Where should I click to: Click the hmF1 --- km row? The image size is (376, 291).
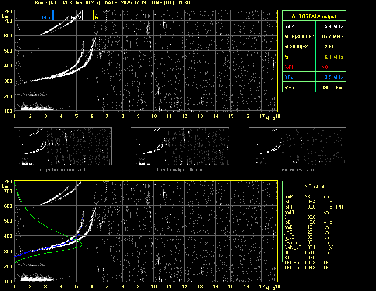click(306, 212)
